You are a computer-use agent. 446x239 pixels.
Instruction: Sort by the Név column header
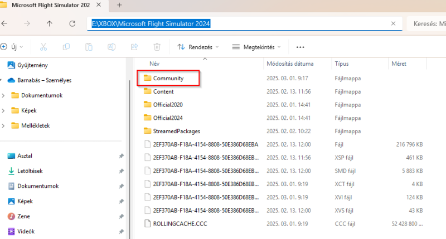154,64
